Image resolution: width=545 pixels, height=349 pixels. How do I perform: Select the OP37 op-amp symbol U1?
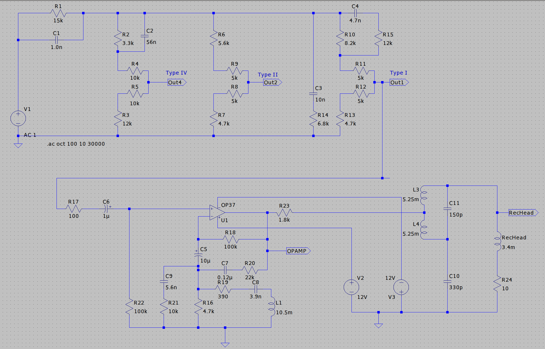coord(217,212)
